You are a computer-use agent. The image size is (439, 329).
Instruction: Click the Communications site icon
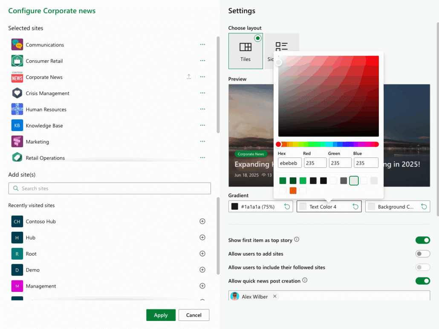(17, 45)
